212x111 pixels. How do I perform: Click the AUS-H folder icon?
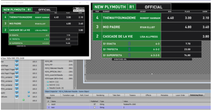(x=48, y=82)
